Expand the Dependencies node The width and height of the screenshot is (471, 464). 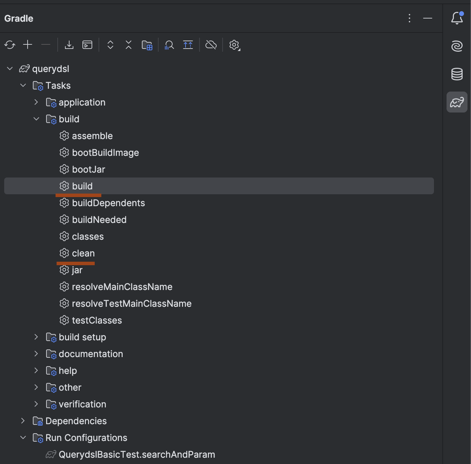[23, 421]
